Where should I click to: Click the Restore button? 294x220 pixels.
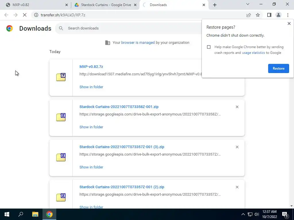click(278, 68)
